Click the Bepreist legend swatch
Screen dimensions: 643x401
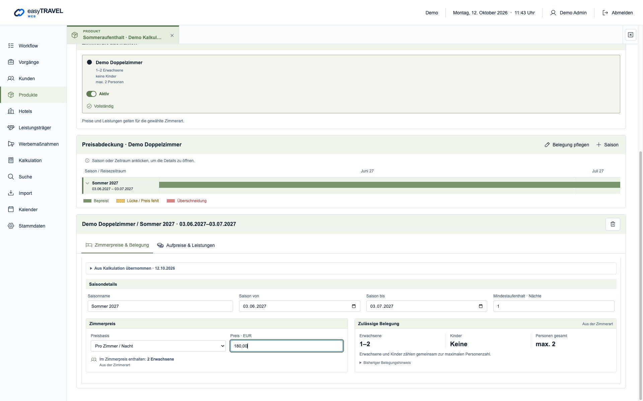point(87,201)
